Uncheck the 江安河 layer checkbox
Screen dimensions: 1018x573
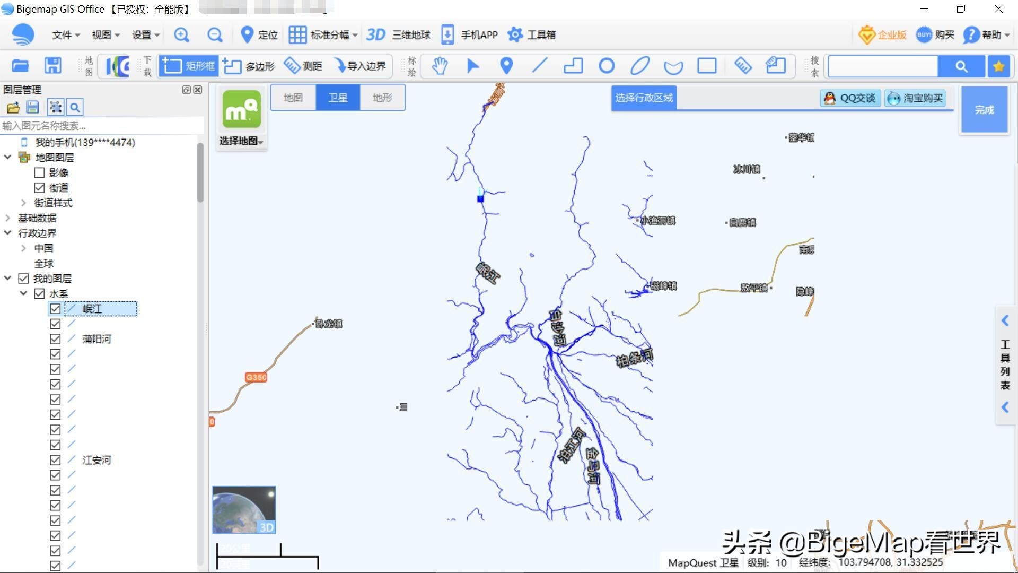click(56, 460)
